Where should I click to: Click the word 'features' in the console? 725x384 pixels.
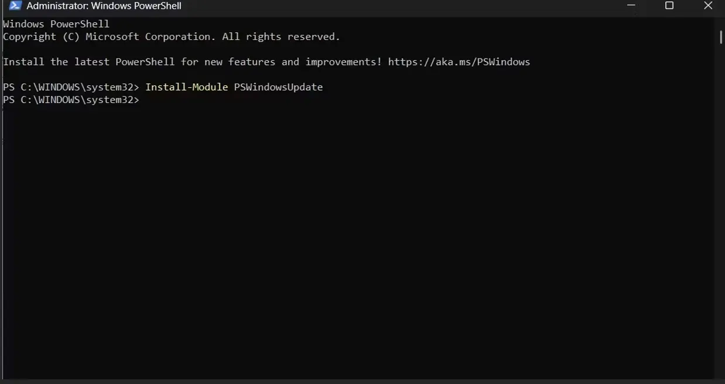click(252, 62)
